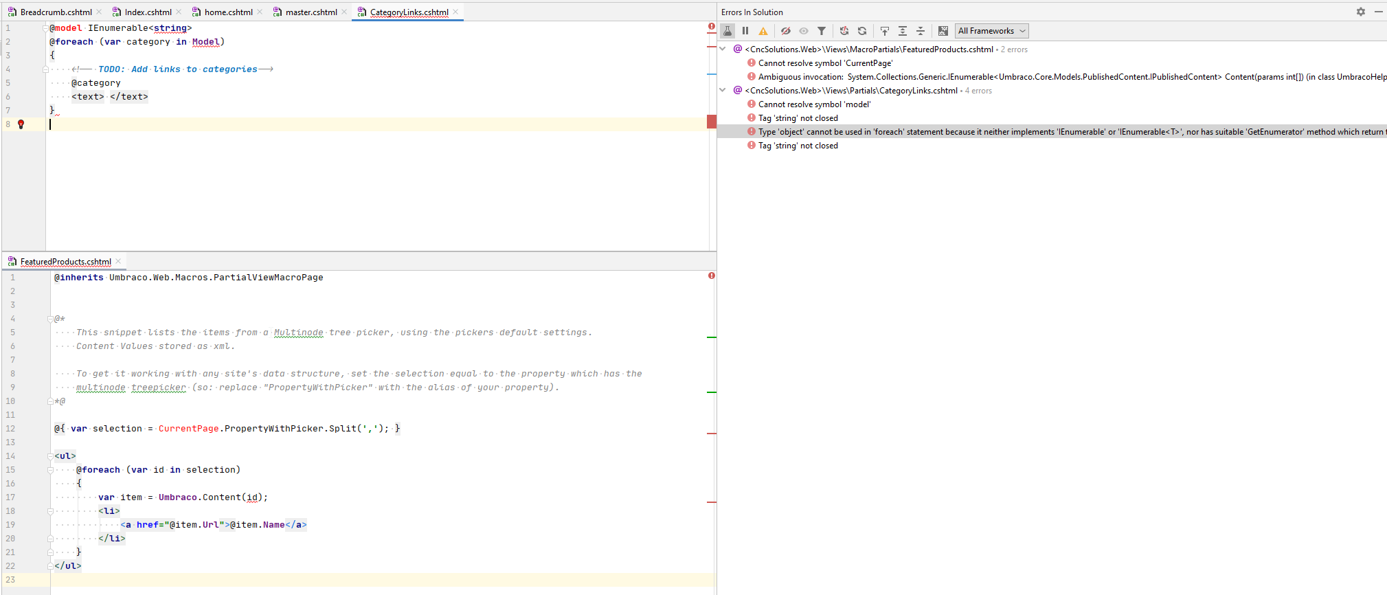Click '@category' in the CategoryLinks editor
This screenshot has width=1387, height=595.
[95, 83]
